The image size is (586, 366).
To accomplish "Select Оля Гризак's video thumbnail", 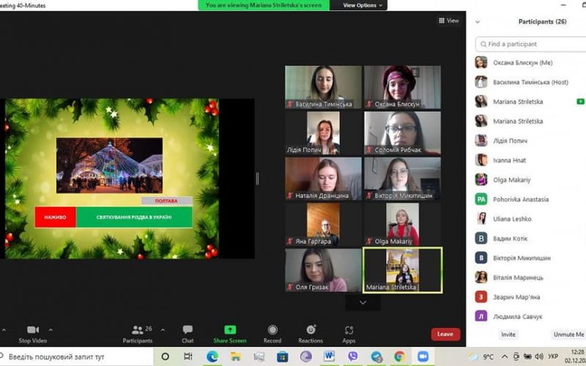I will click(323, 270).
